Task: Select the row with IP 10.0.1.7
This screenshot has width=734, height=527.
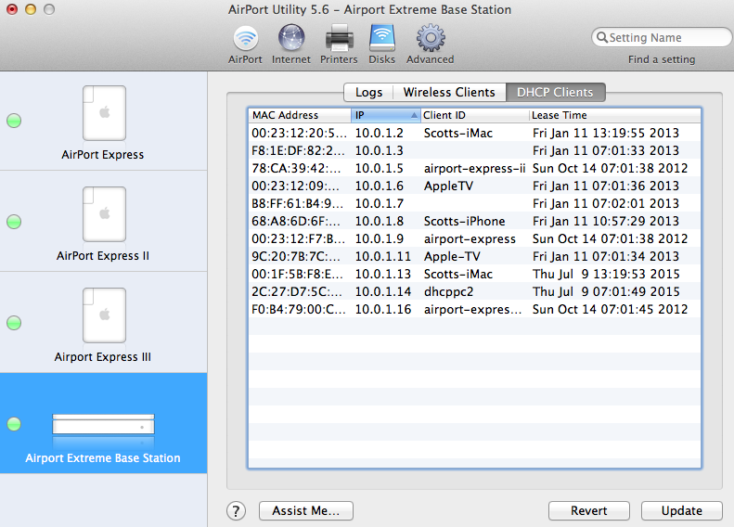Action: point(475,203)
